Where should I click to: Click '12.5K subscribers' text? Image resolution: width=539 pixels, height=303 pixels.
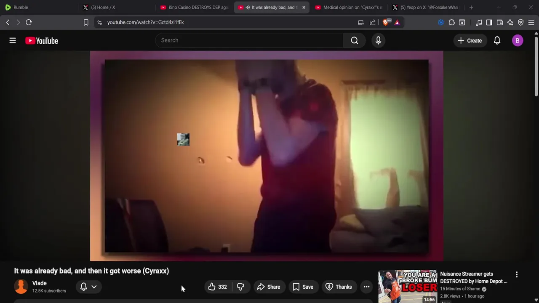click(x=49, y=291)
